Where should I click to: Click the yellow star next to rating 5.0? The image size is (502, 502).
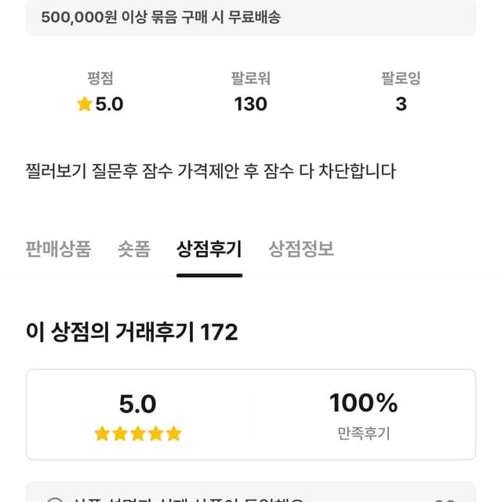click(85, 104)
